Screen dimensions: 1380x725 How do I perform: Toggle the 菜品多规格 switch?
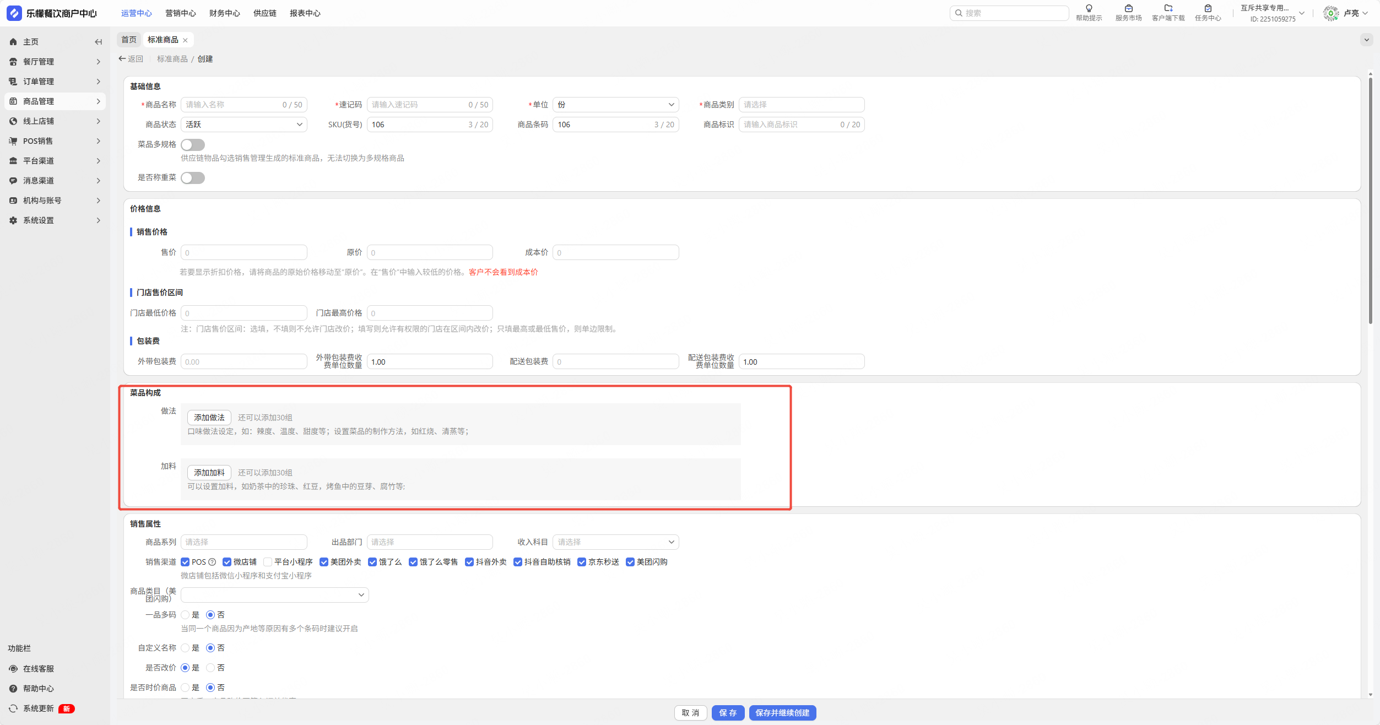pos(193,145)
